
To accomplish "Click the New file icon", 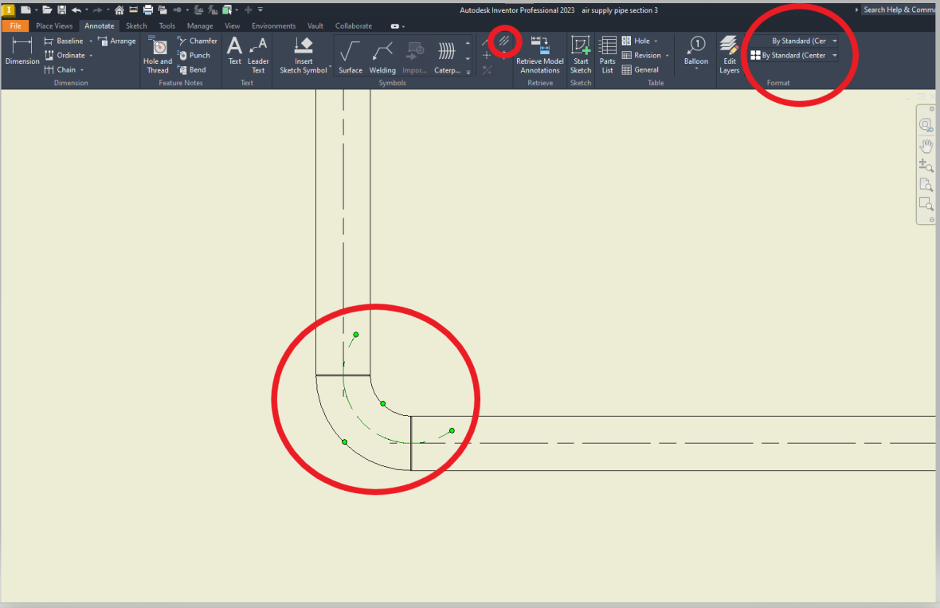I will [x=25, y=10].
